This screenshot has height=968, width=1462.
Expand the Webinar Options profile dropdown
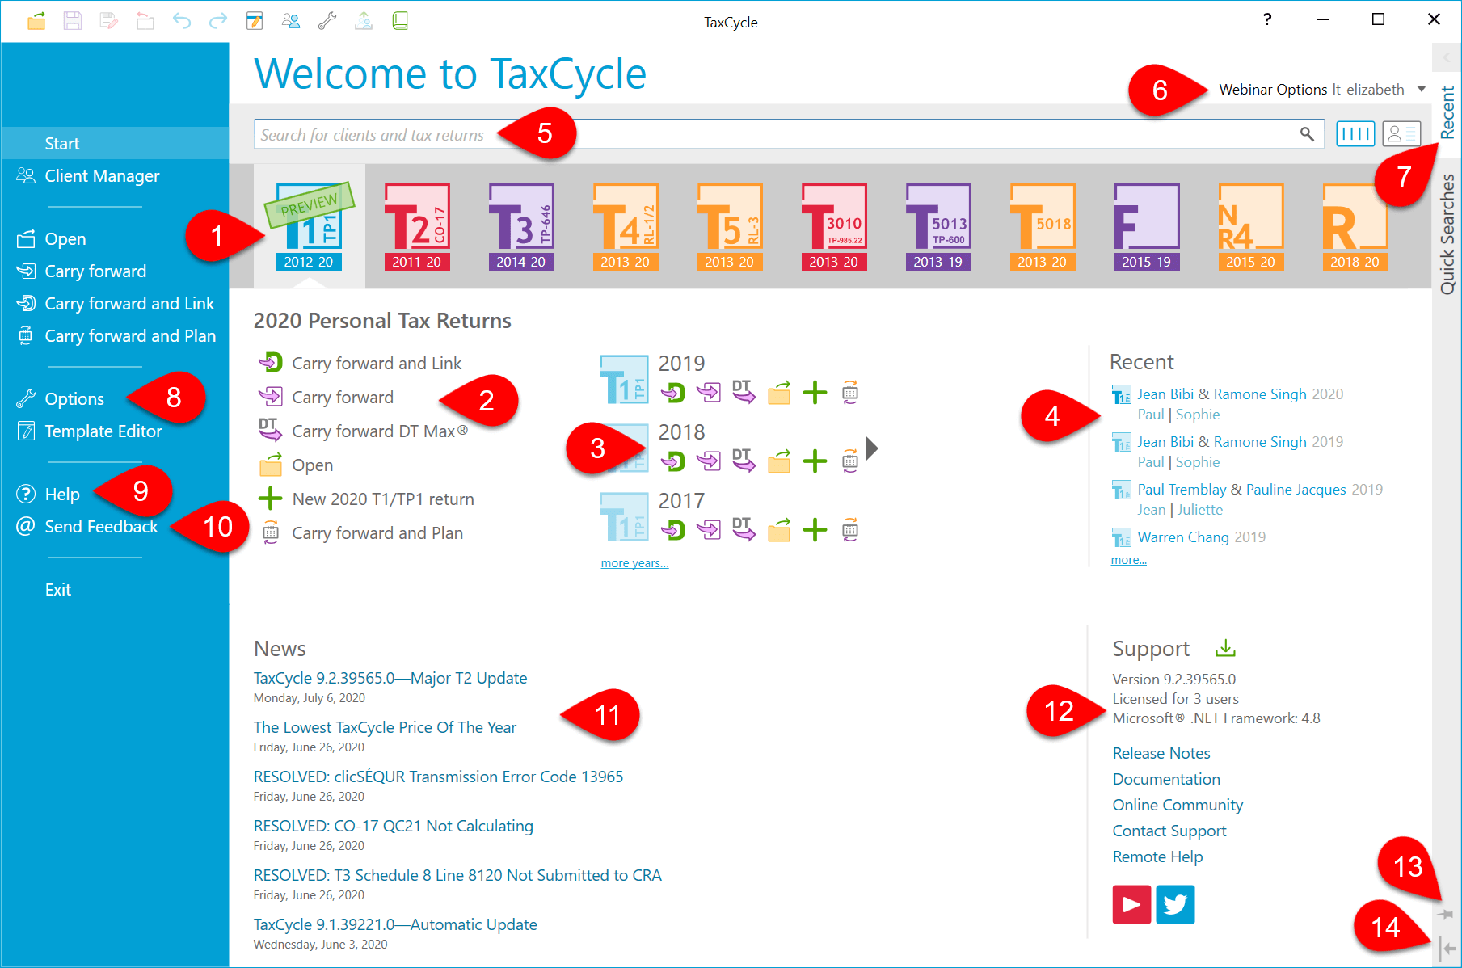tap(1422, 89)
